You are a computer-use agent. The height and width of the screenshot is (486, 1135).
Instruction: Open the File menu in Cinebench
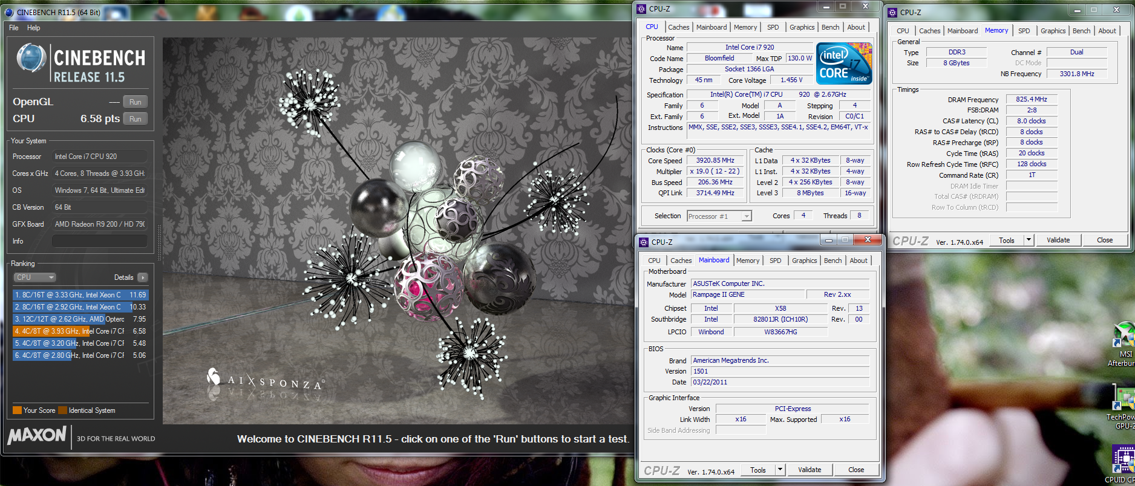pyautogui.click(x=14, y=28)
